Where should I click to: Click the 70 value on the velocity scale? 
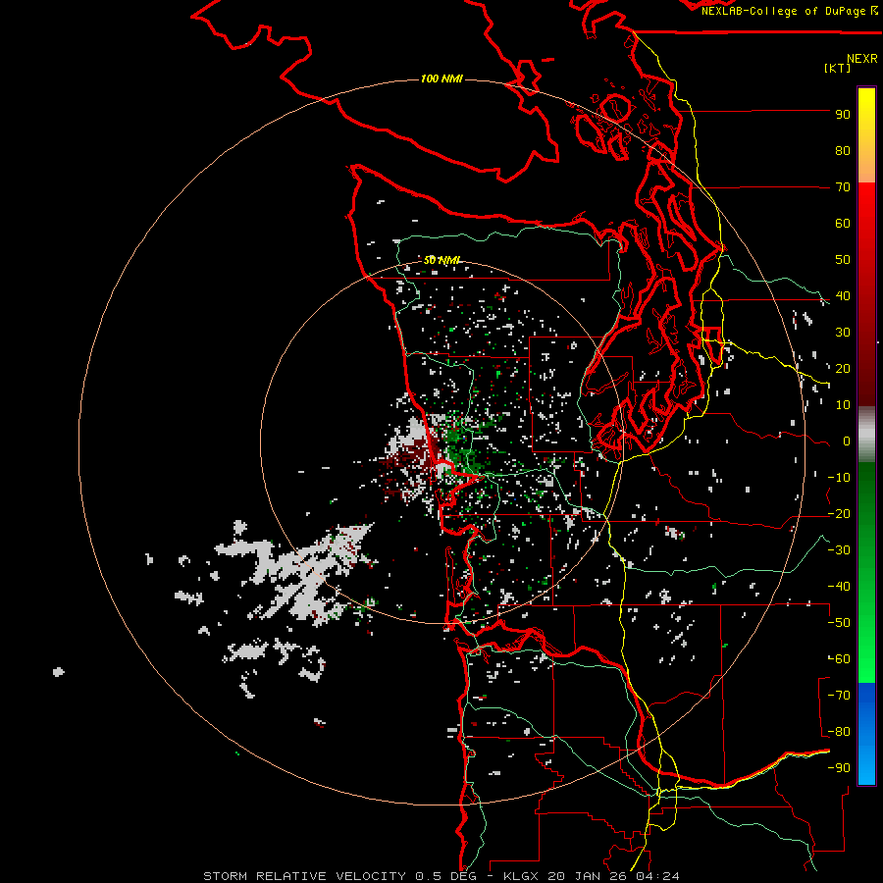coord(843,187)
